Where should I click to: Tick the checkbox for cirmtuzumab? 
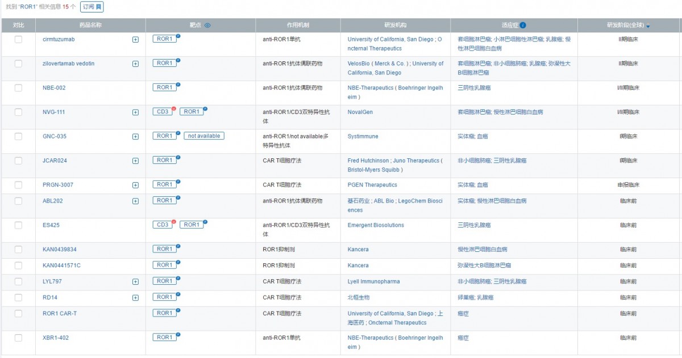click(x=18, y=39)
